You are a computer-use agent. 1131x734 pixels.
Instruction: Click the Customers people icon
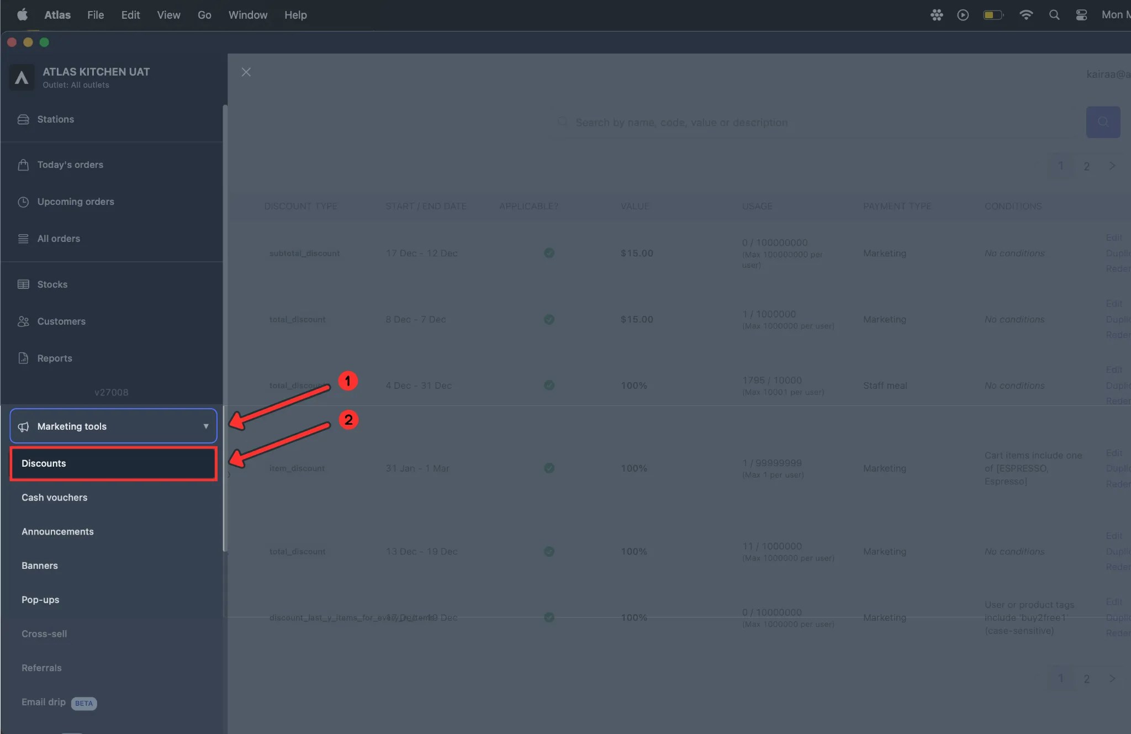coord(23,321)
